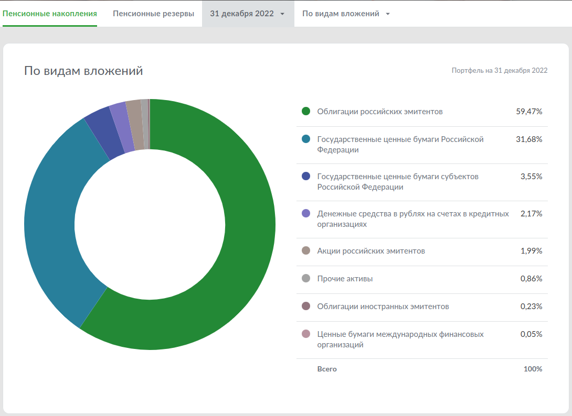Click dark blue legend dot for субъектов РФ
The width and height of the screenshot is (572, 416).
pos(306,176)
